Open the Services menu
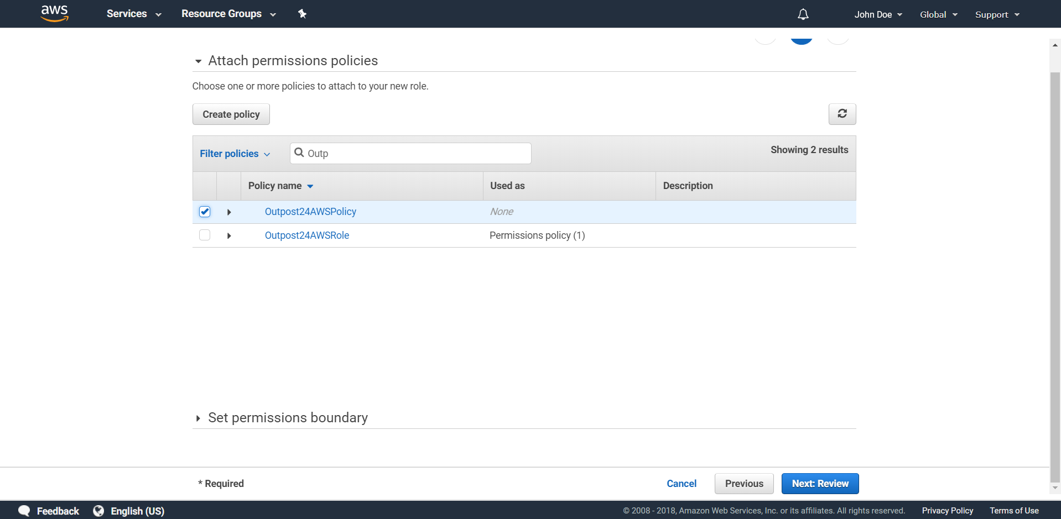The image size is (1061, 519). 133,14
